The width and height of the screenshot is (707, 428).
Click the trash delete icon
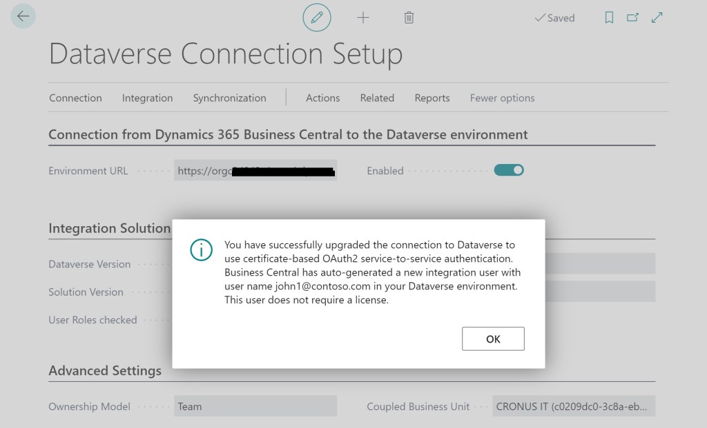coord(409,18)
